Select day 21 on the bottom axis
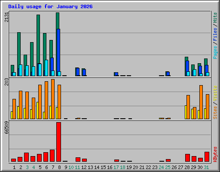The image size is (220, 172). click(142, 167)
